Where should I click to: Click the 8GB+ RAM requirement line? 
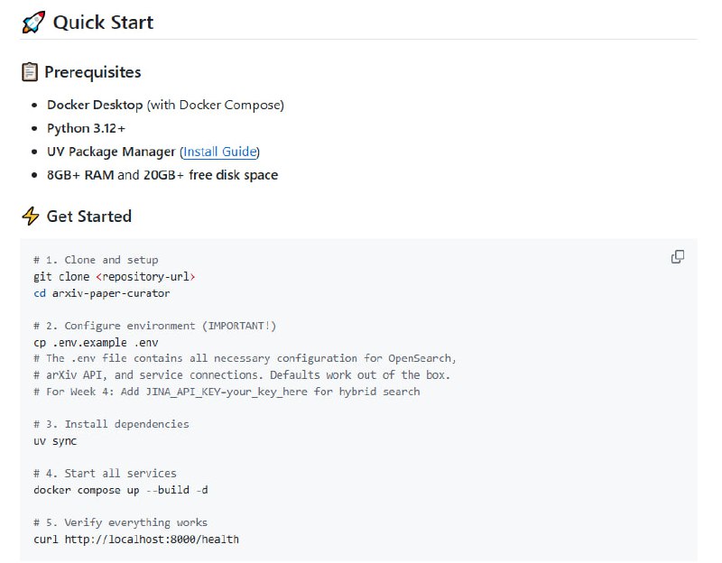pyautogui.click(x=162, y=175)
